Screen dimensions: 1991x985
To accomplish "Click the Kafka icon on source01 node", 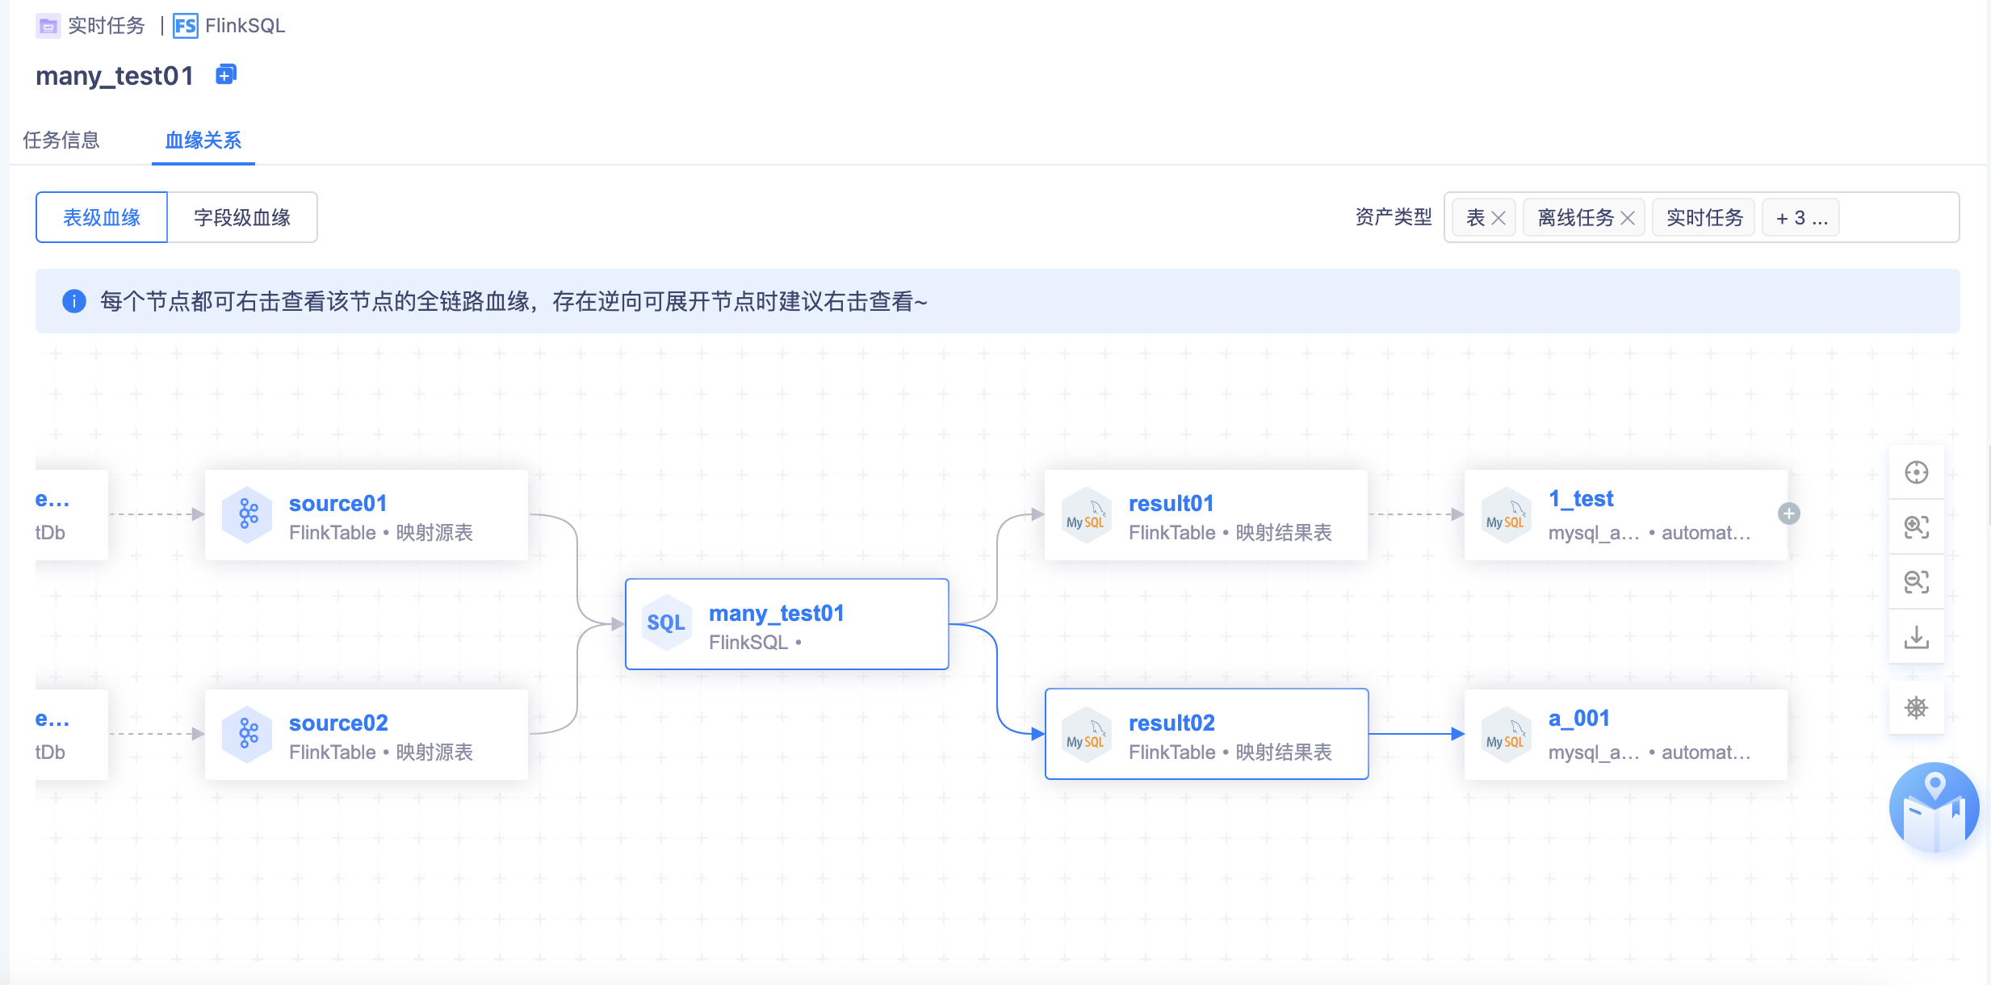I will pyautogui.click(x=248, y=514).
